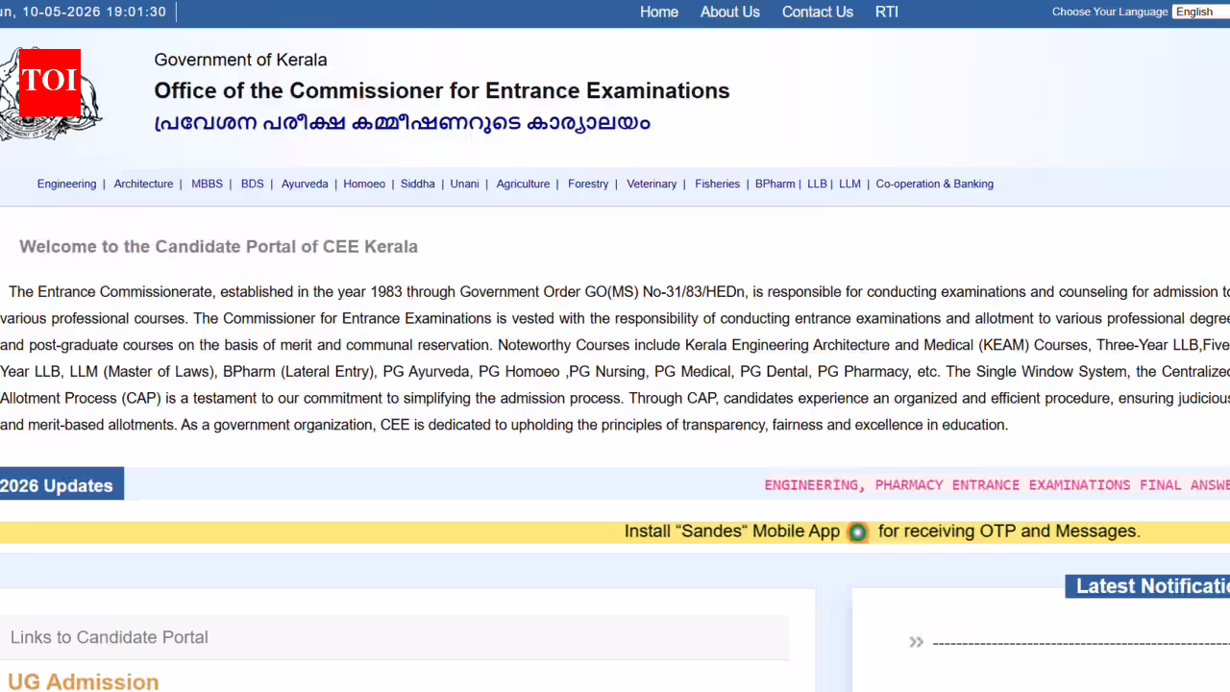The width and height of the screenshot is (1230, 692).
Task: Go to Contact Us
Action: coord(817,12)
